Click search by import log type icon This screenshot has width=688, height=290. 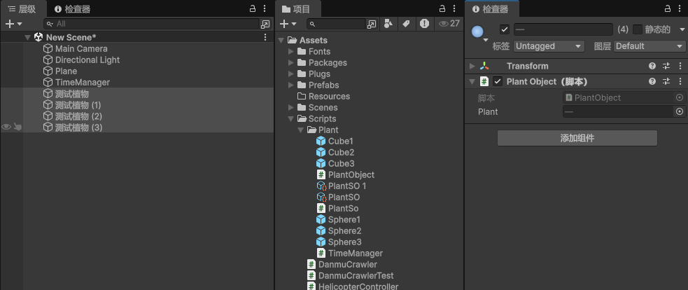pos(424,24)
